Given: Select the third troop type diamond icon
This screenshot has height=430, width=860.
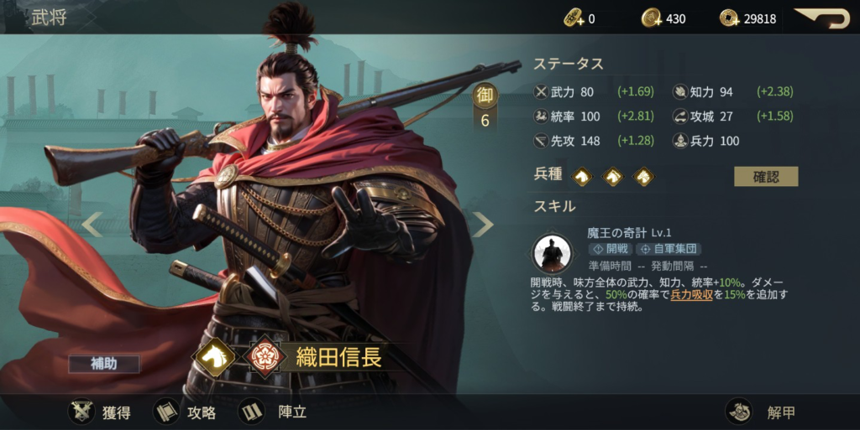Looking at the screenshot, I should tap(643, 176).
